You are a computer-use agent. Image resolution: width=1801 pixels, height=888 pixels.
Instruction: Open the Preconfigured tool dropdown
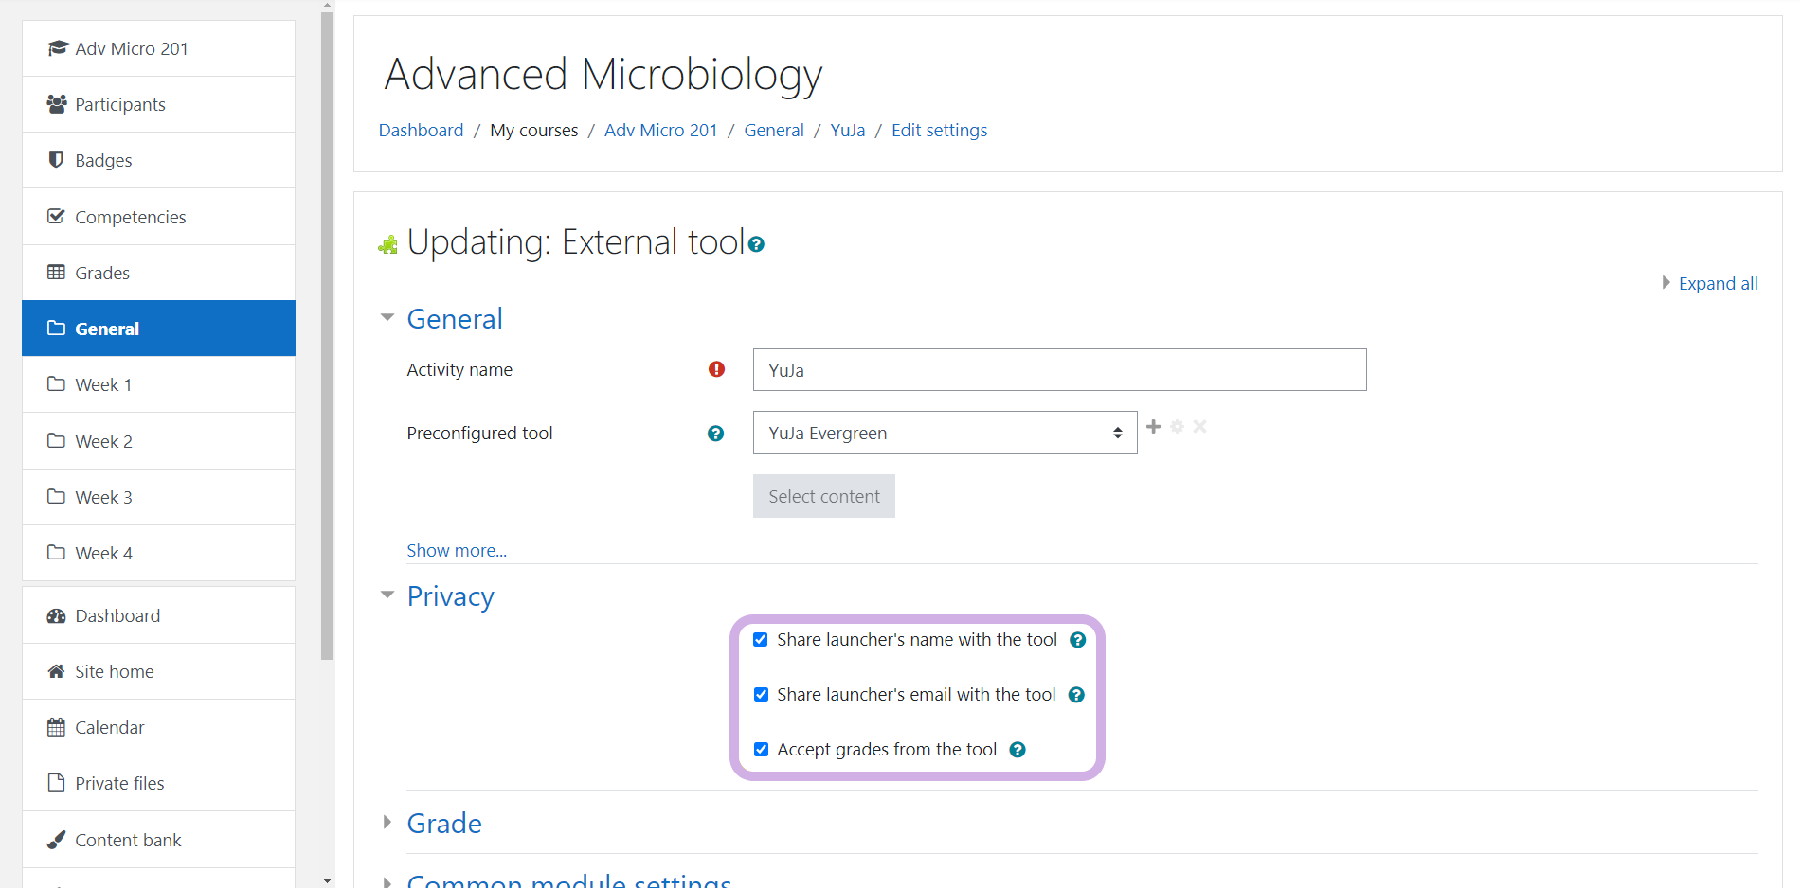945,433
